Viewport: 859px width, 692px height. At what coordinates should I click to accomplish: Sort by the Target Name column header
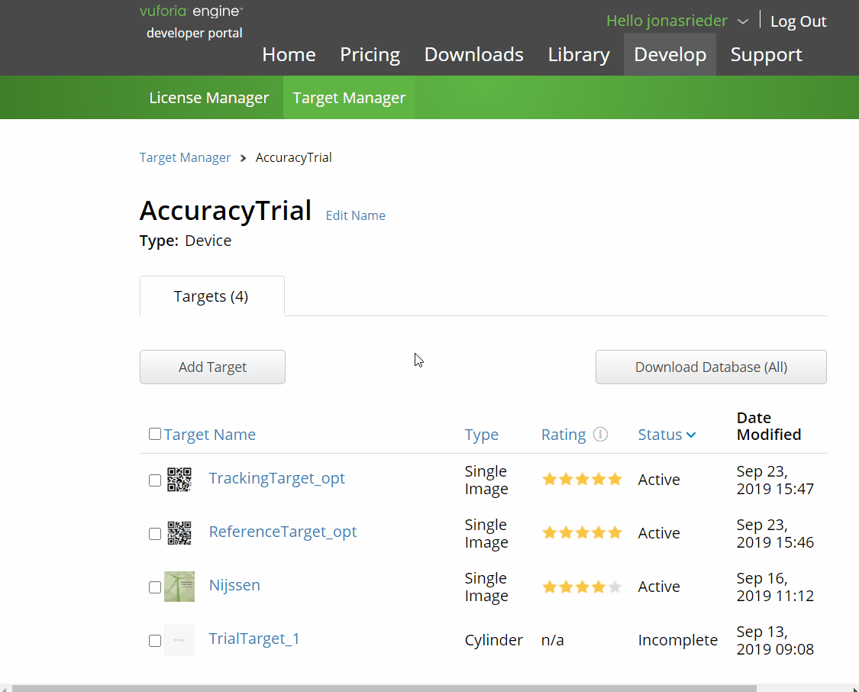(210, 435)
